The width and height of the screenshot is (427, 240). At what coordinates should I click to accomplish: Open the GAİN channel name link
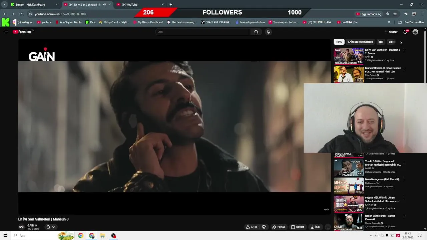(31, 225)
